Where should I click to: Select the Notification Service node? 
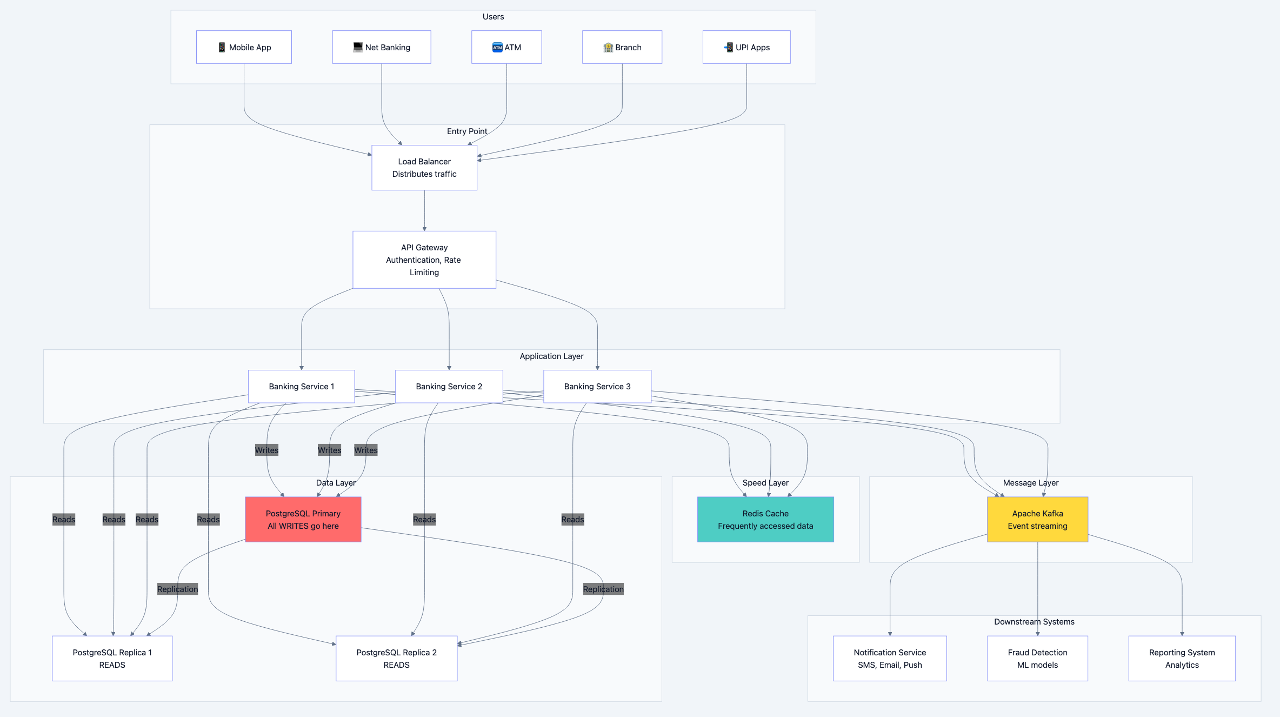coord(890,658)
